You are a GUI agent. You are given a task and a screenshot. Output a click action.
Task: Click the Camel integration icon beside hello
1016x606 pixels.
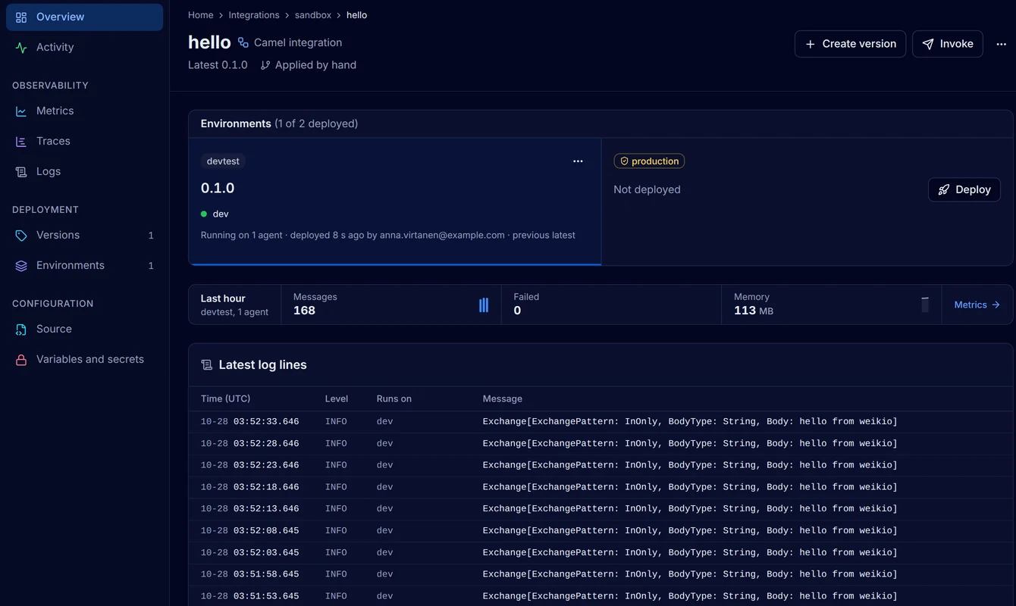coord(243,42)
